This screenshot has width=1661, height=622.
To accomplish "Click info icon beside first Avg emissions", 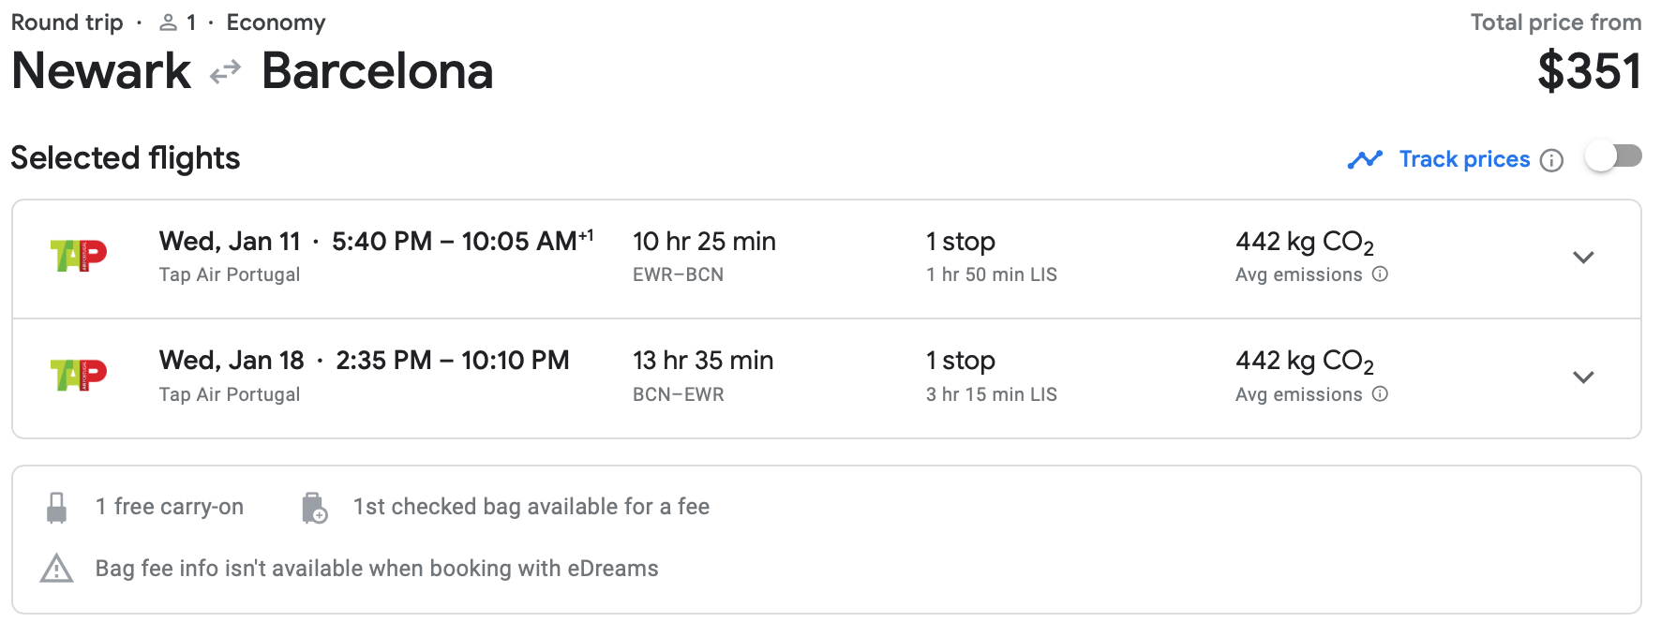I will tap(1380, 274).
